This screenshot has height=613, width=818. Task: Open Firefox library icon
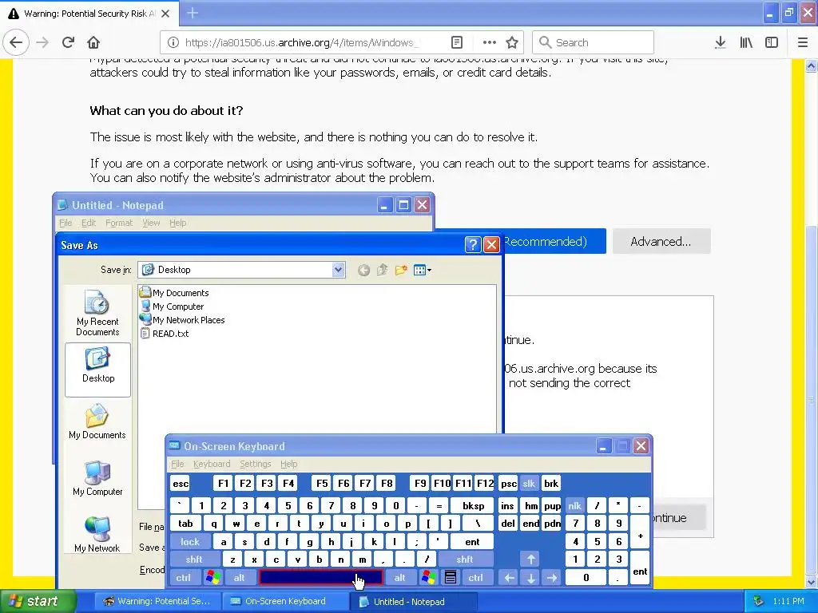(x=746, y=43)
